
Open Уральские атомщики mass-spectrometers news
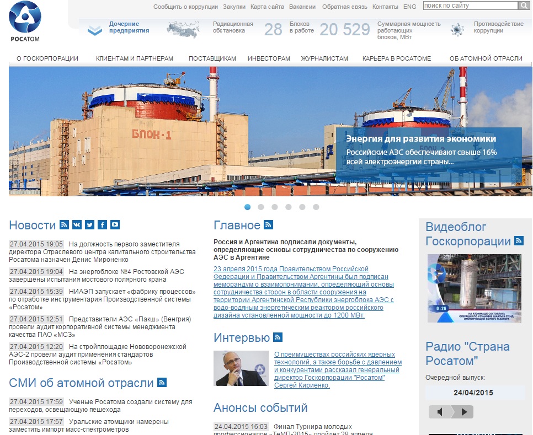pos(89,426)
